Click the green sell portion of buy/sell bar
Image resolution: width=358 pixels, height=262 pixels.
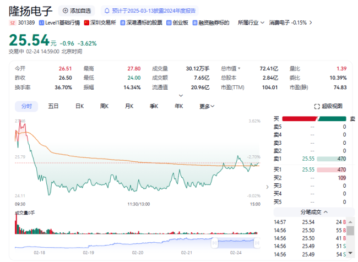(332, 119)
